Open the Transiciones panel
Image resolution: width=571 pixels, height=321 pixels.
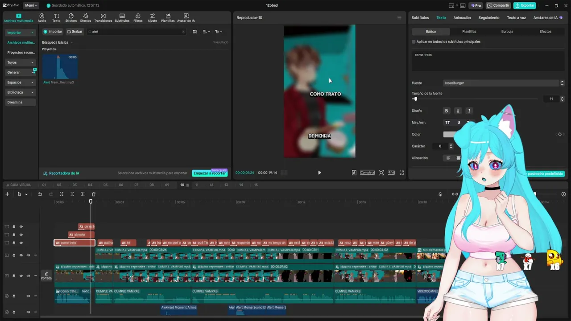[x=103, y=18]
